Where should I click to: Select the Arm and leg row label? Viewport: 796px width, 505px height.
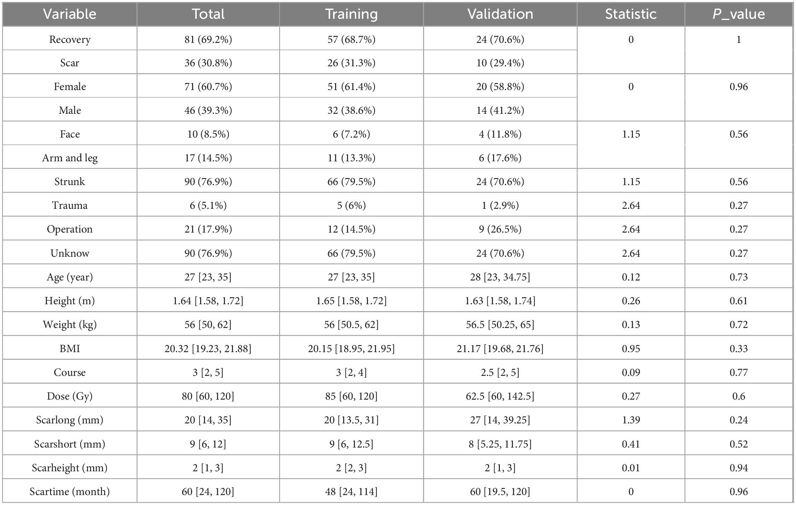point(70,158)
